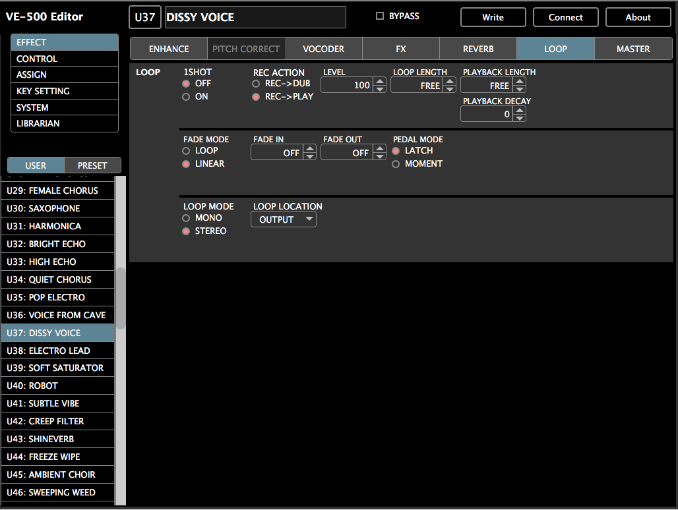Click the U37 patch number box
Viewport: 678px width, 510px height.
pyautogui.click(x=145, y=17)
